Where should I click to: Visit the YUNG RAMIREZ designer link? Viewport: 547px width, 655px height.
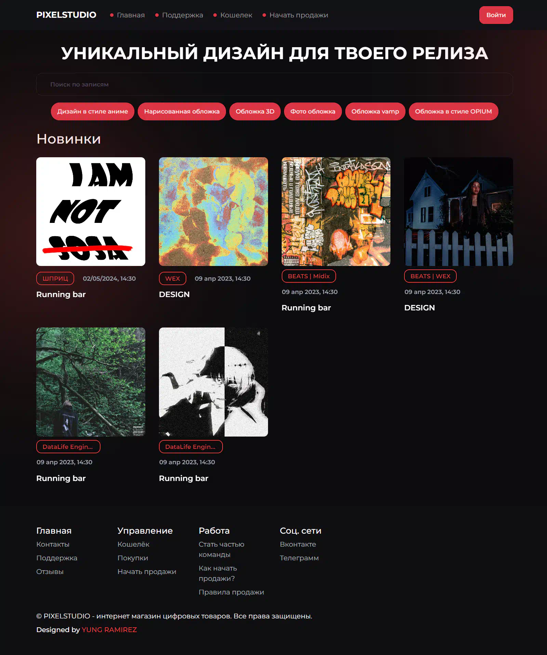(109, 630)
